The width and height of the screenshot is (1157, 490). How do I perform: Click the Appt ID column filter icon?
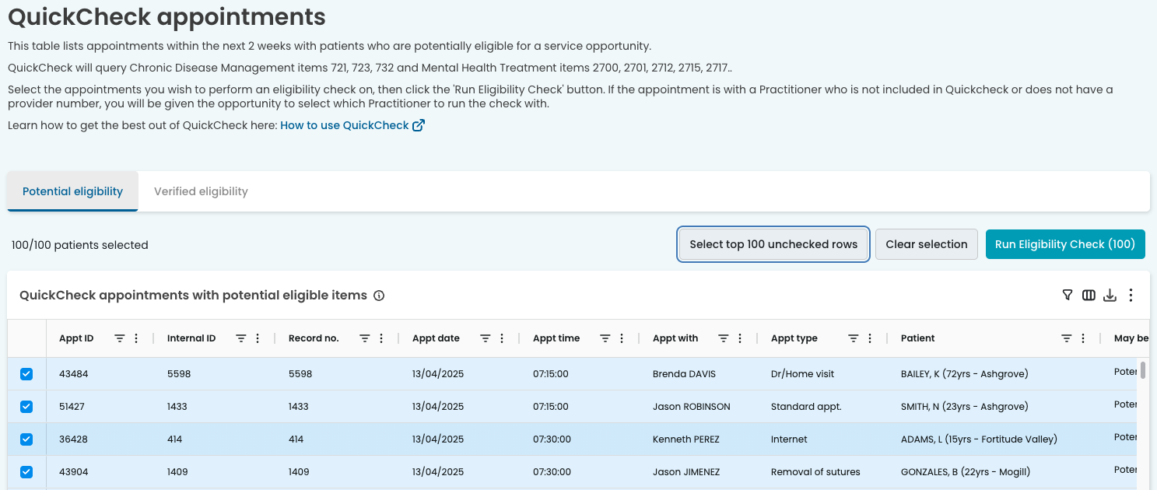[120, 338]
